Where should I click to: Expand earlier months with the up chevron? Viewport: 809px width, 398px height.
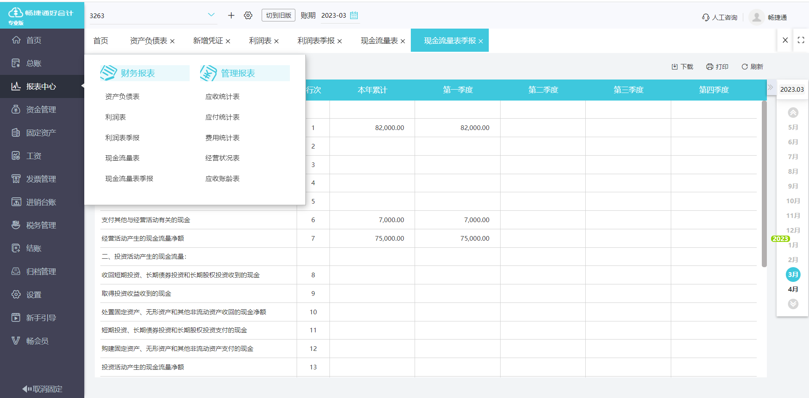(793, 112)
